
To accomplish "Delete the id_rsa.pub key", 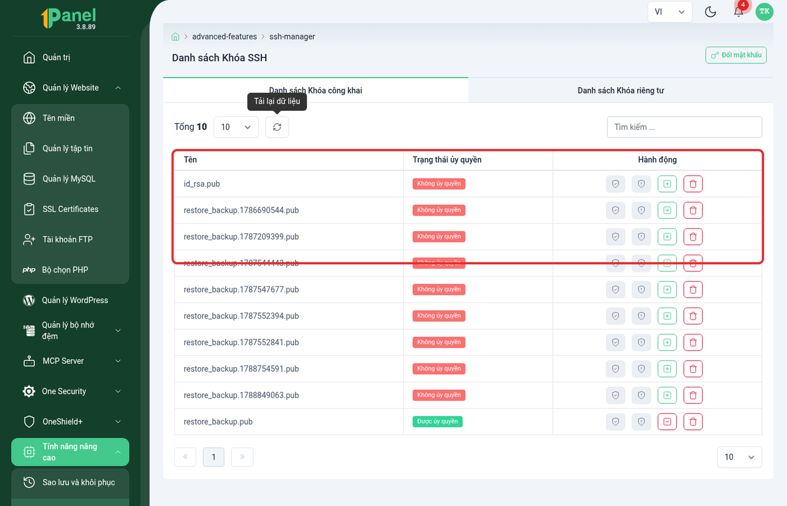I will tap(693, 184).
